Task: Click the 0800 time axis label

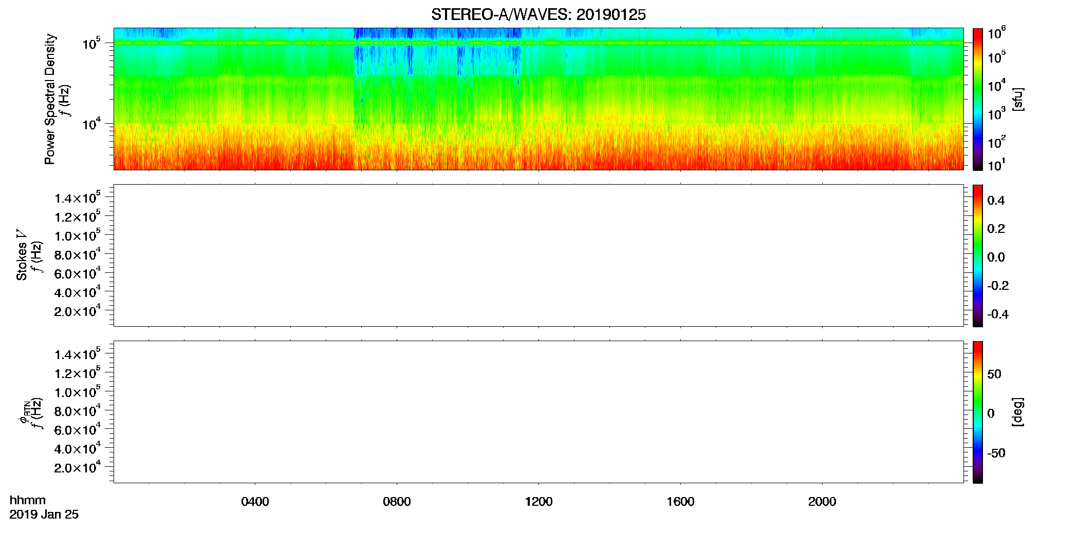Action: pos(397,502)
